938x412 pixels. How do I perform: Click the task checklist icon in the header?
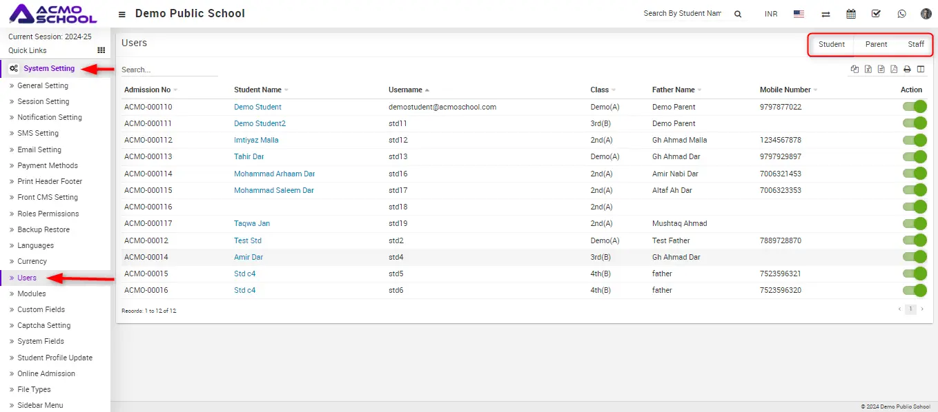tap(876, 14)
